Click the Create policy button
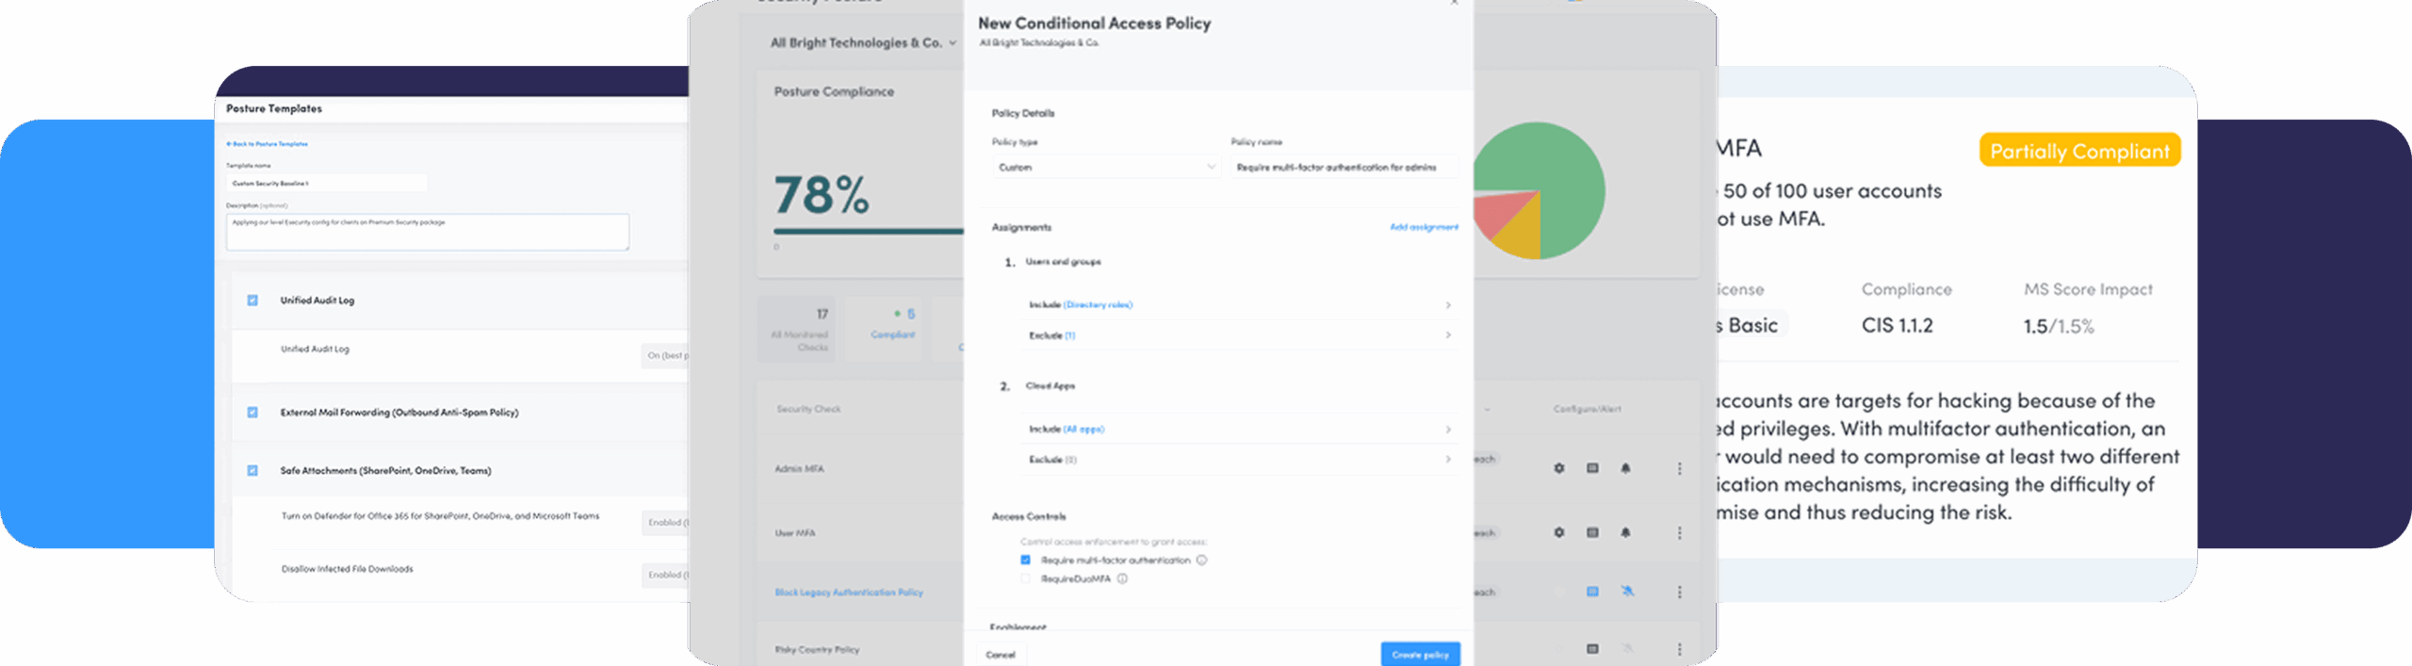This screenshot has height=666, width=2412. click(x=1420, y=654)
